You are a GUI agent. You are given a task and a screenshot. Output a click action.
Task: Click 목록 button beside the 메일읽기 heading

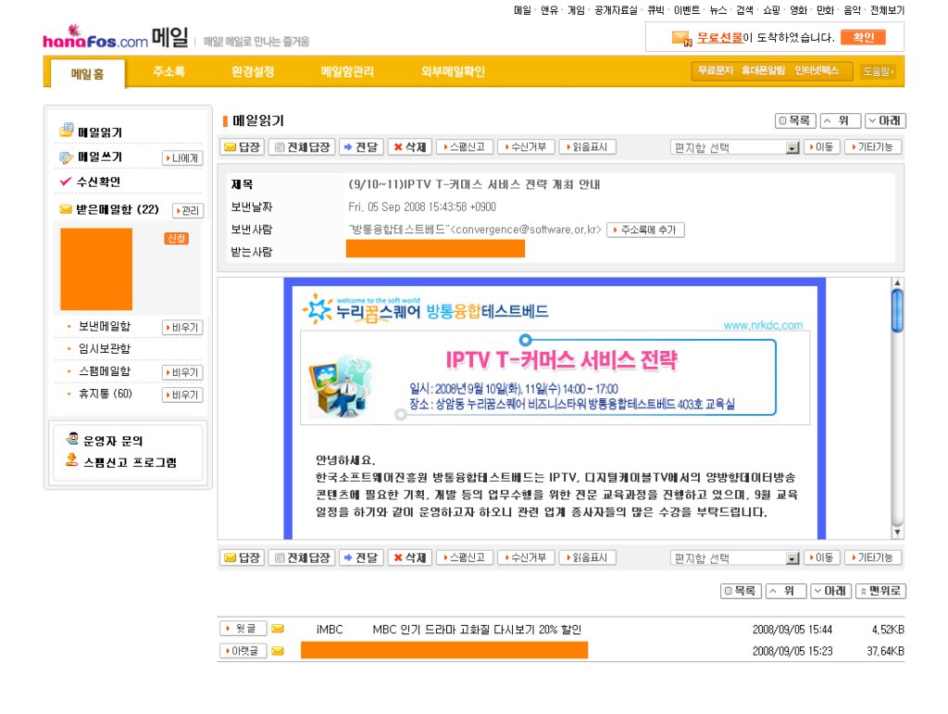point(795,121)
